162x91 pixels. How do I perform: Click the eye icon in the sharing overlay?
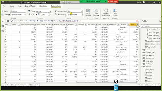tap(116, 86)
